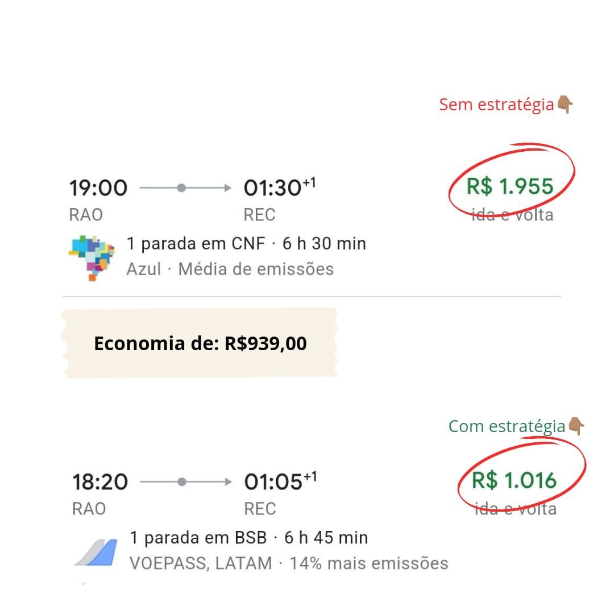This screenshot has height=614, width=614.
Task: Click the pointing hand emoji beside Com estratégia
Action: click(576, 426)
